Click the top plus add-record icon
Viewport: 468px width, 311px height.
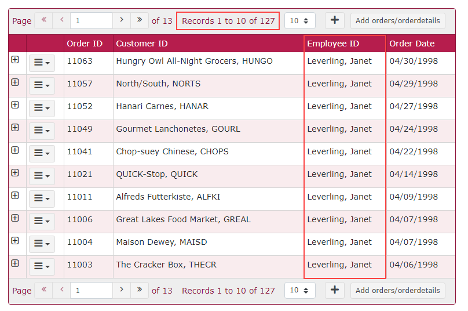pyautogui.click(x=334, y=20)
